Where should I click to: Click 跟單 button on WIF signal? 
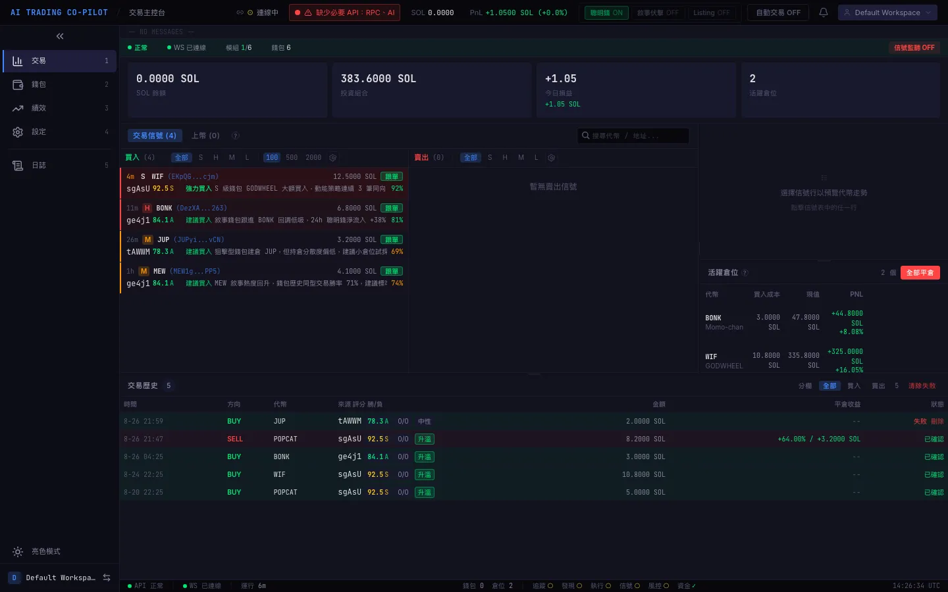point(392,176)
